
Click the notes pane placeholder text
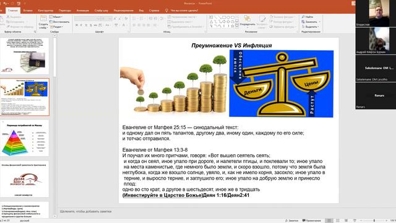click(x=85, y=211)
